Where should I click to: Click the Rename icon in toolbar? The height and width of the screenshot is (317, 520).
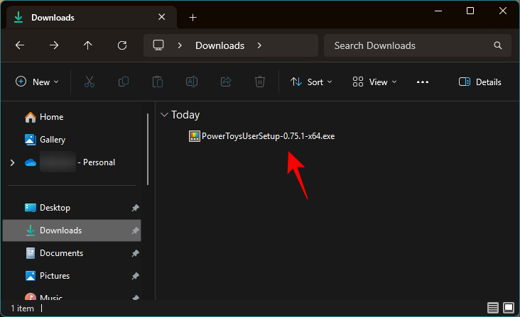(x=192, y=82)
